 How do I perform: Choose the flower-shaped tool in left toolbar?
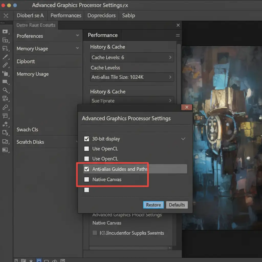pos(5,124)
